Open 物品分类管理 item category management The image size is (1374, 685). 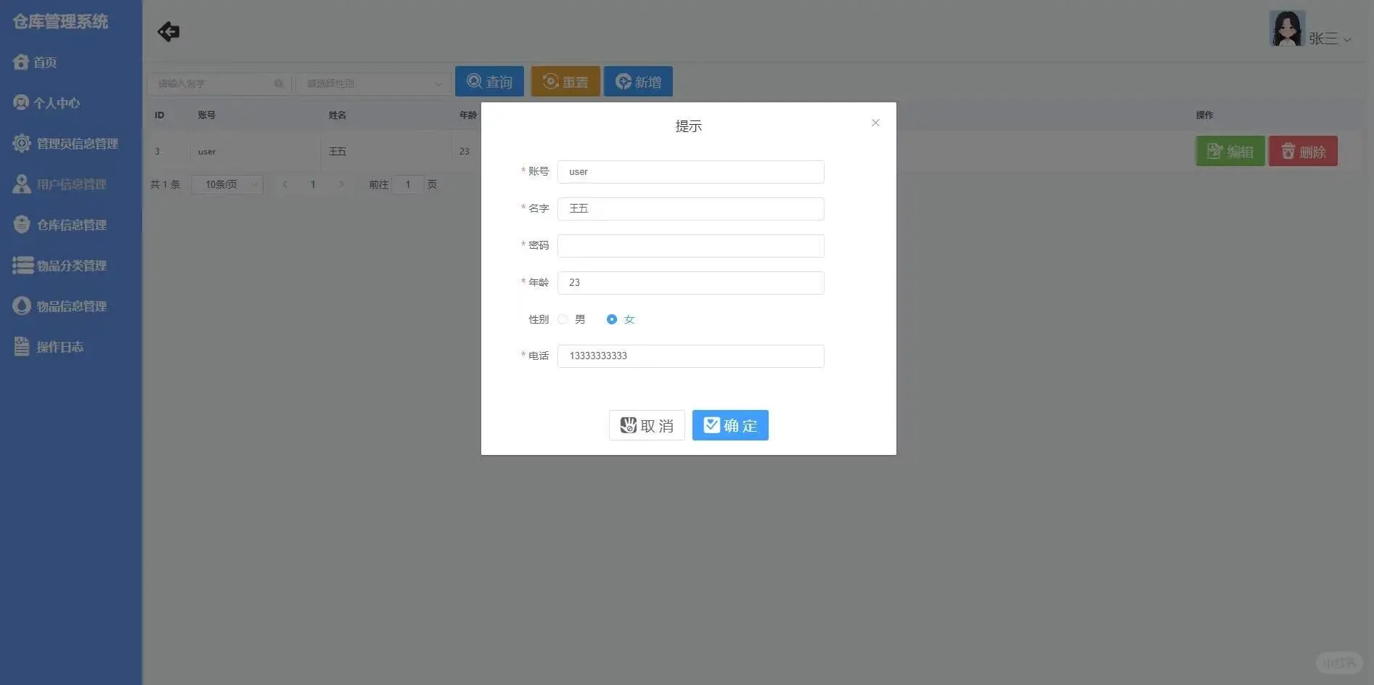pos(70,265)
